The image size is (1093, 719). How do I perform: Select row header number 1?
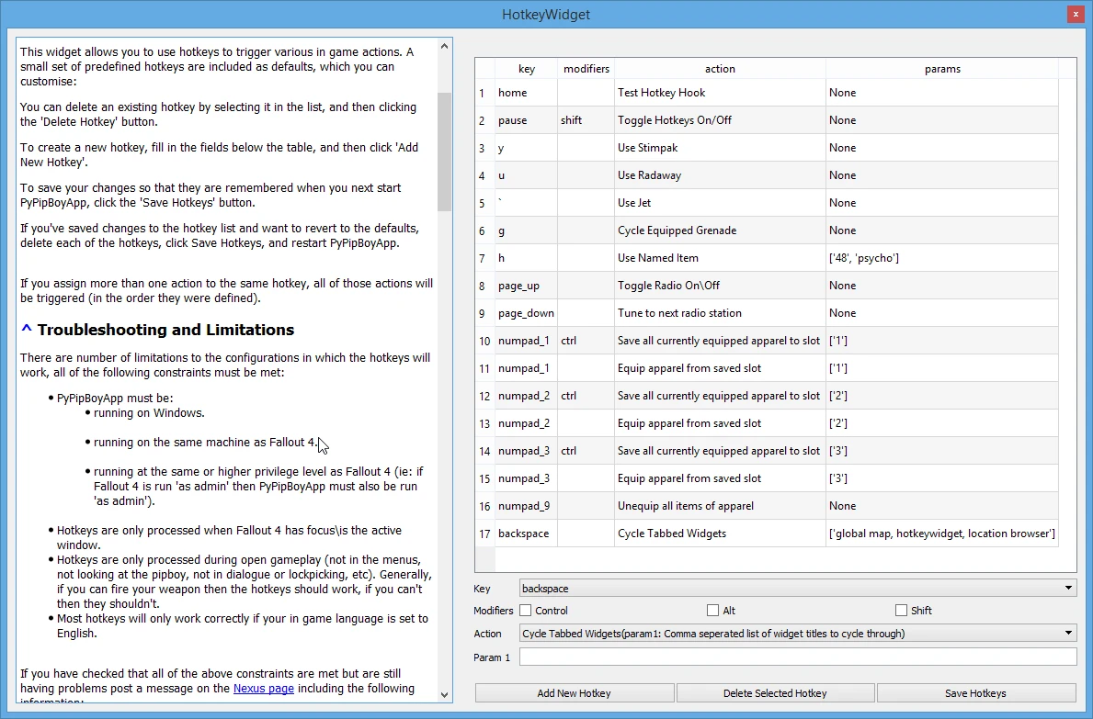pyautogui.click(x=485, y=93)
